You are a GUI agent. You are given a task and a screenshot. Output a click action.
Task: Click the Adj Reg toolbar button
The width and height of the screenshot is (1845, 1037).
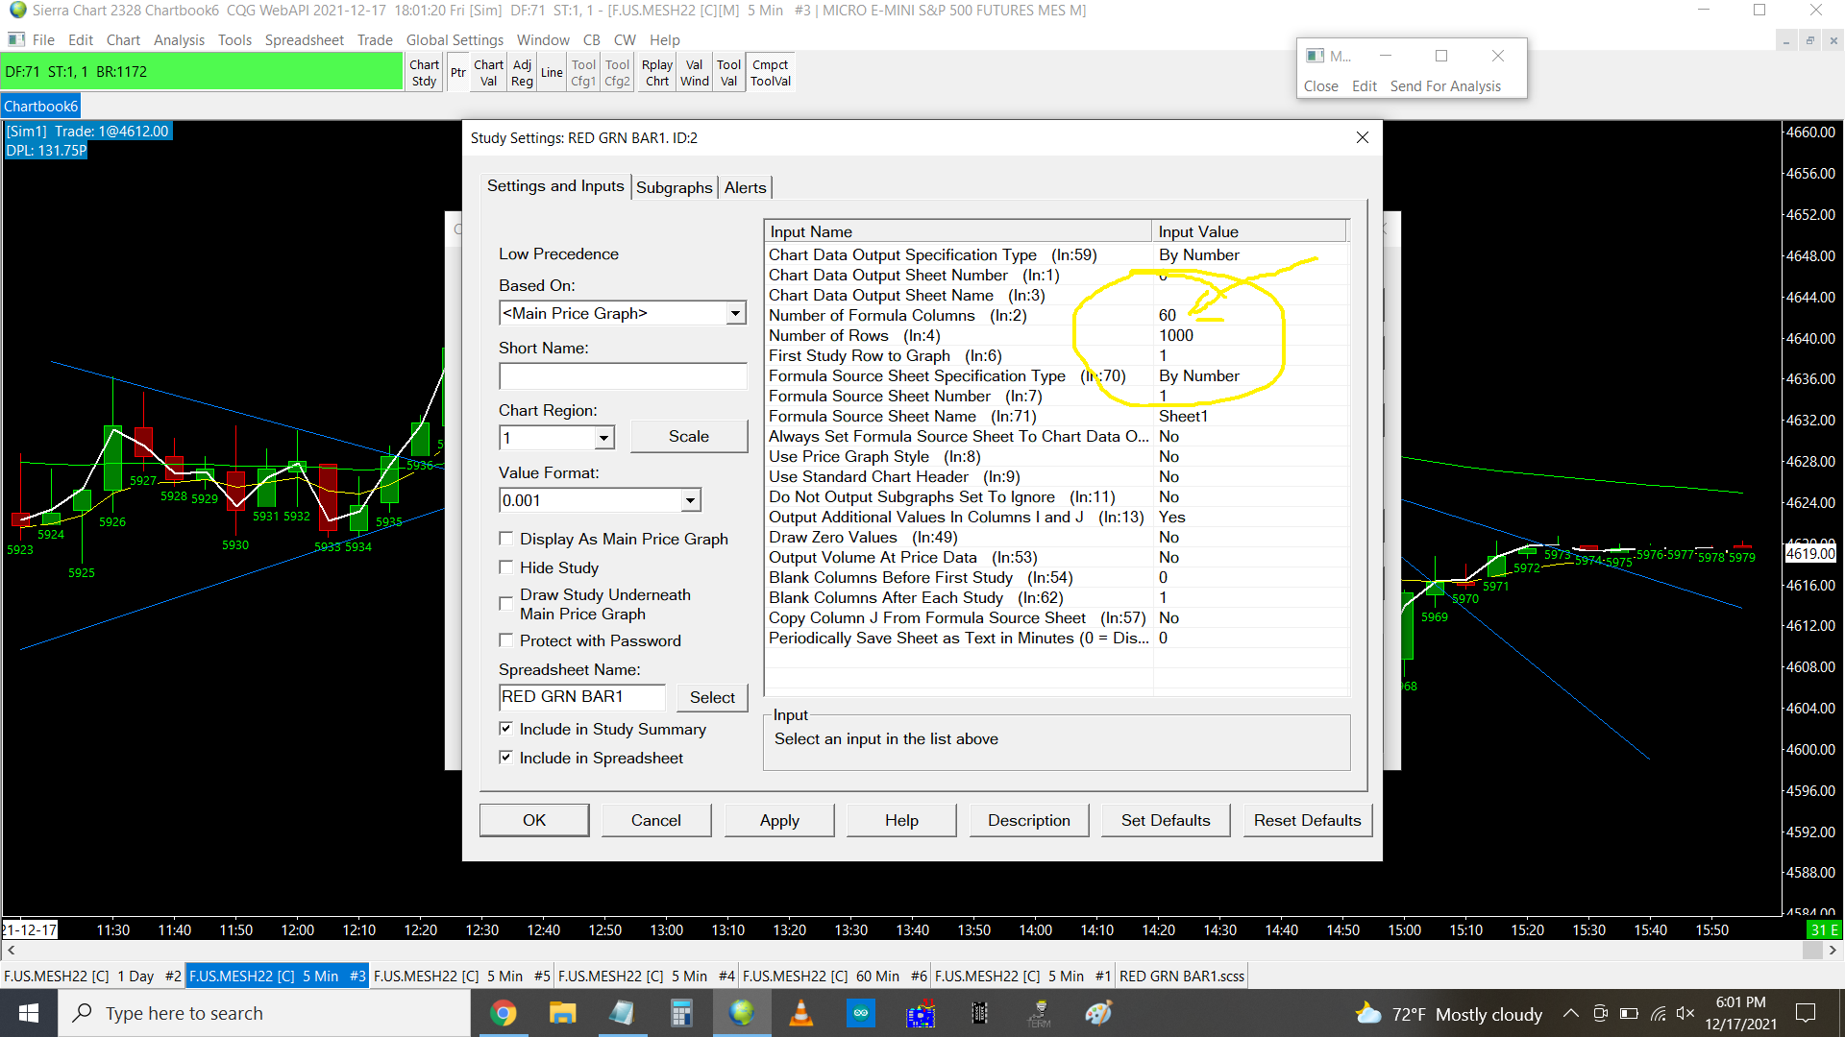pyautogui.click(x=522, y=73)
